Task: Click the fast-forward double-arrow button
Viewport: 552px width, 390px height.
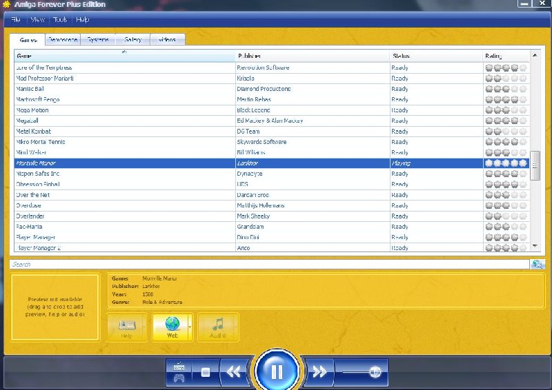Action: [319, 371]
